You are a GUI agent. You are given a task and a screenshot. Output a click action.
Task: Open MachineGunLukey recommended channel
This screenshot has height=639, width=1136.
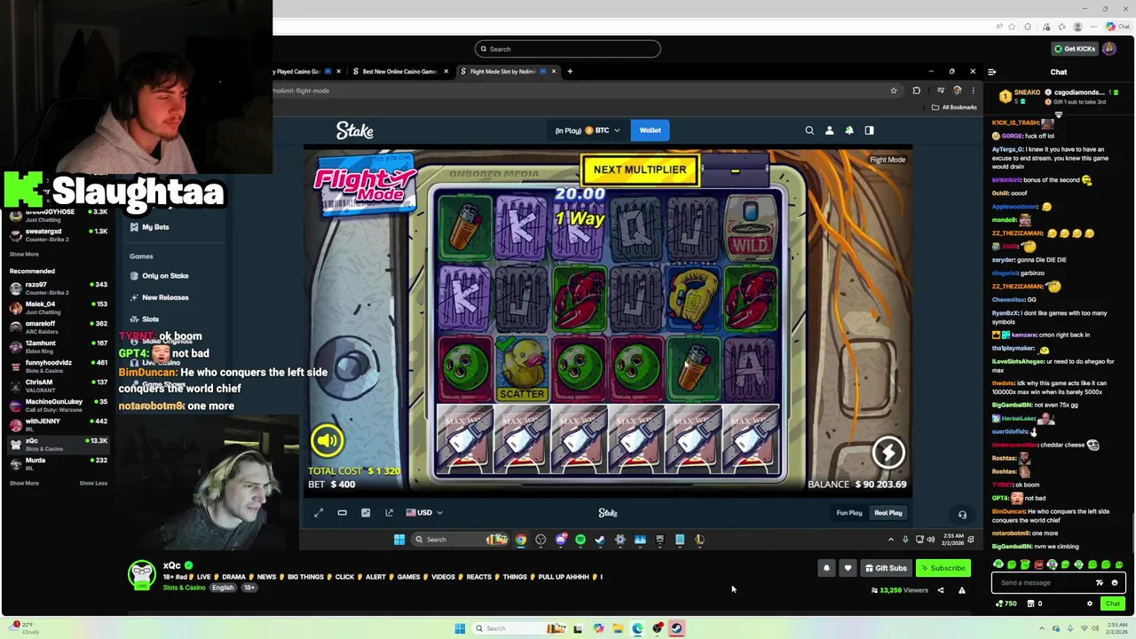[59, 406]
